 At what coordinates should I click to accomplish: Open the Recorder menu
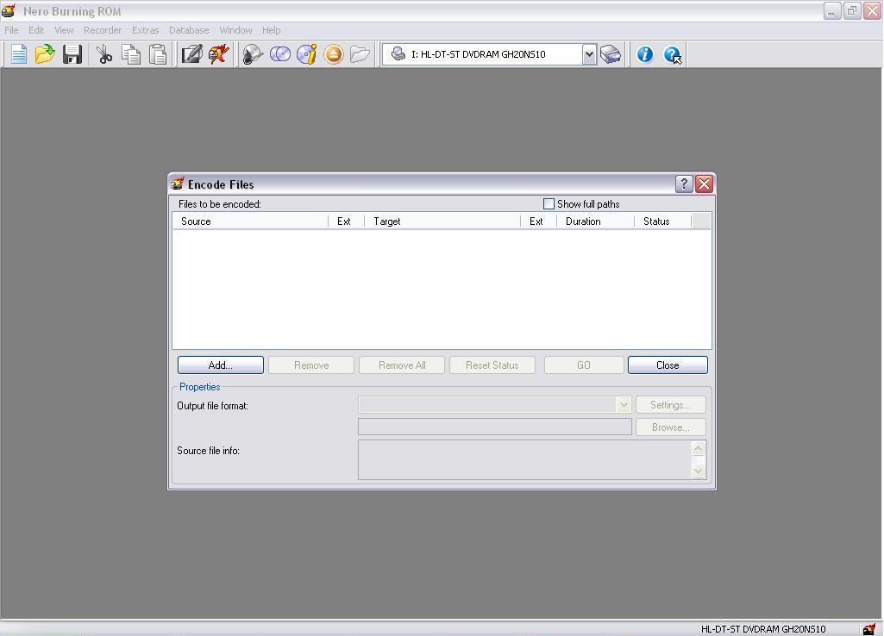(102, 30)
